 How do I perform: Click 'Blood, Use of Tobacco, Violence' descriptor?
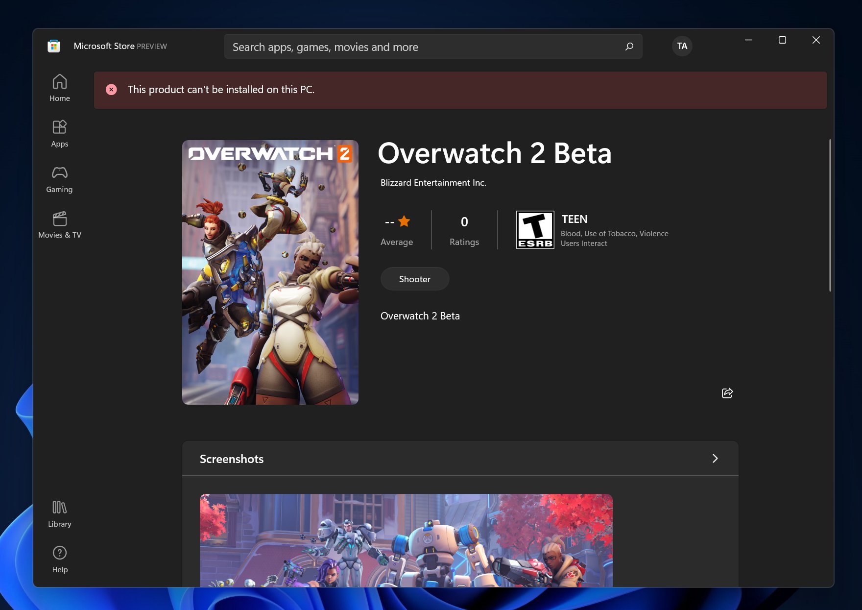[x=615, y=234]
